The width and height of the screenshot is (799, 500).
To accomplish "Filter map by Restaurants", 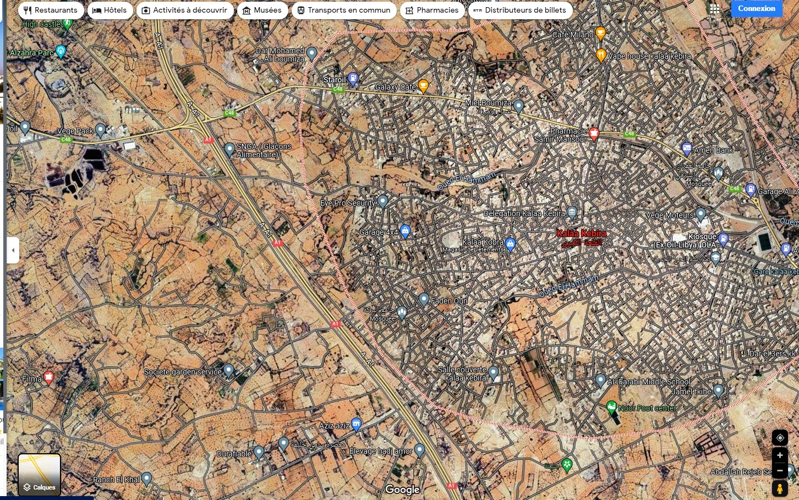I will 51,10.
